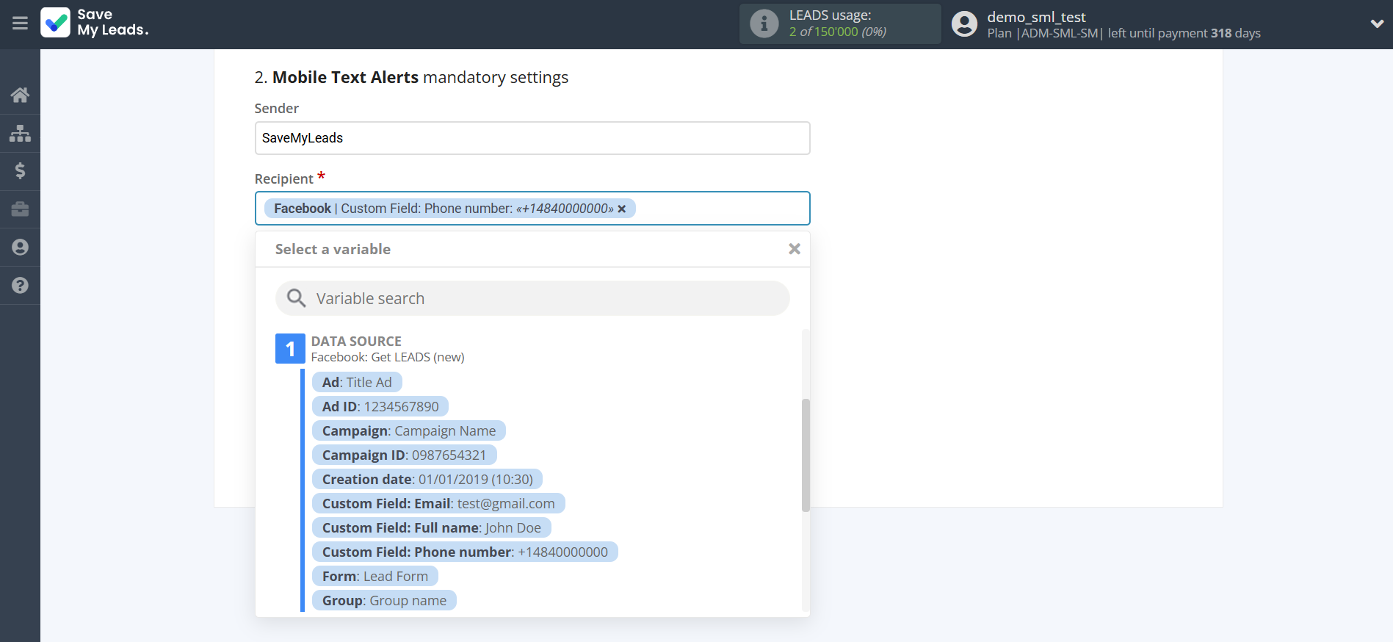Select the 'Ad ID: 1234567890' variable

point(380,406)
